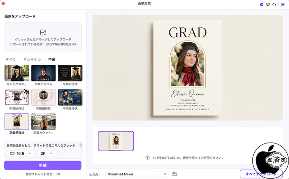Viewport: 289px width, 179px height.
Task: Open the Thumbnail Maker output dropdown
Action: pos(137,174)
